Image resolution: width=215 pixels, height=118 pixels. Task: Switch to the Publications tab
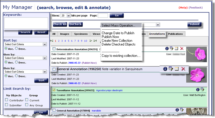click(175, 34)
